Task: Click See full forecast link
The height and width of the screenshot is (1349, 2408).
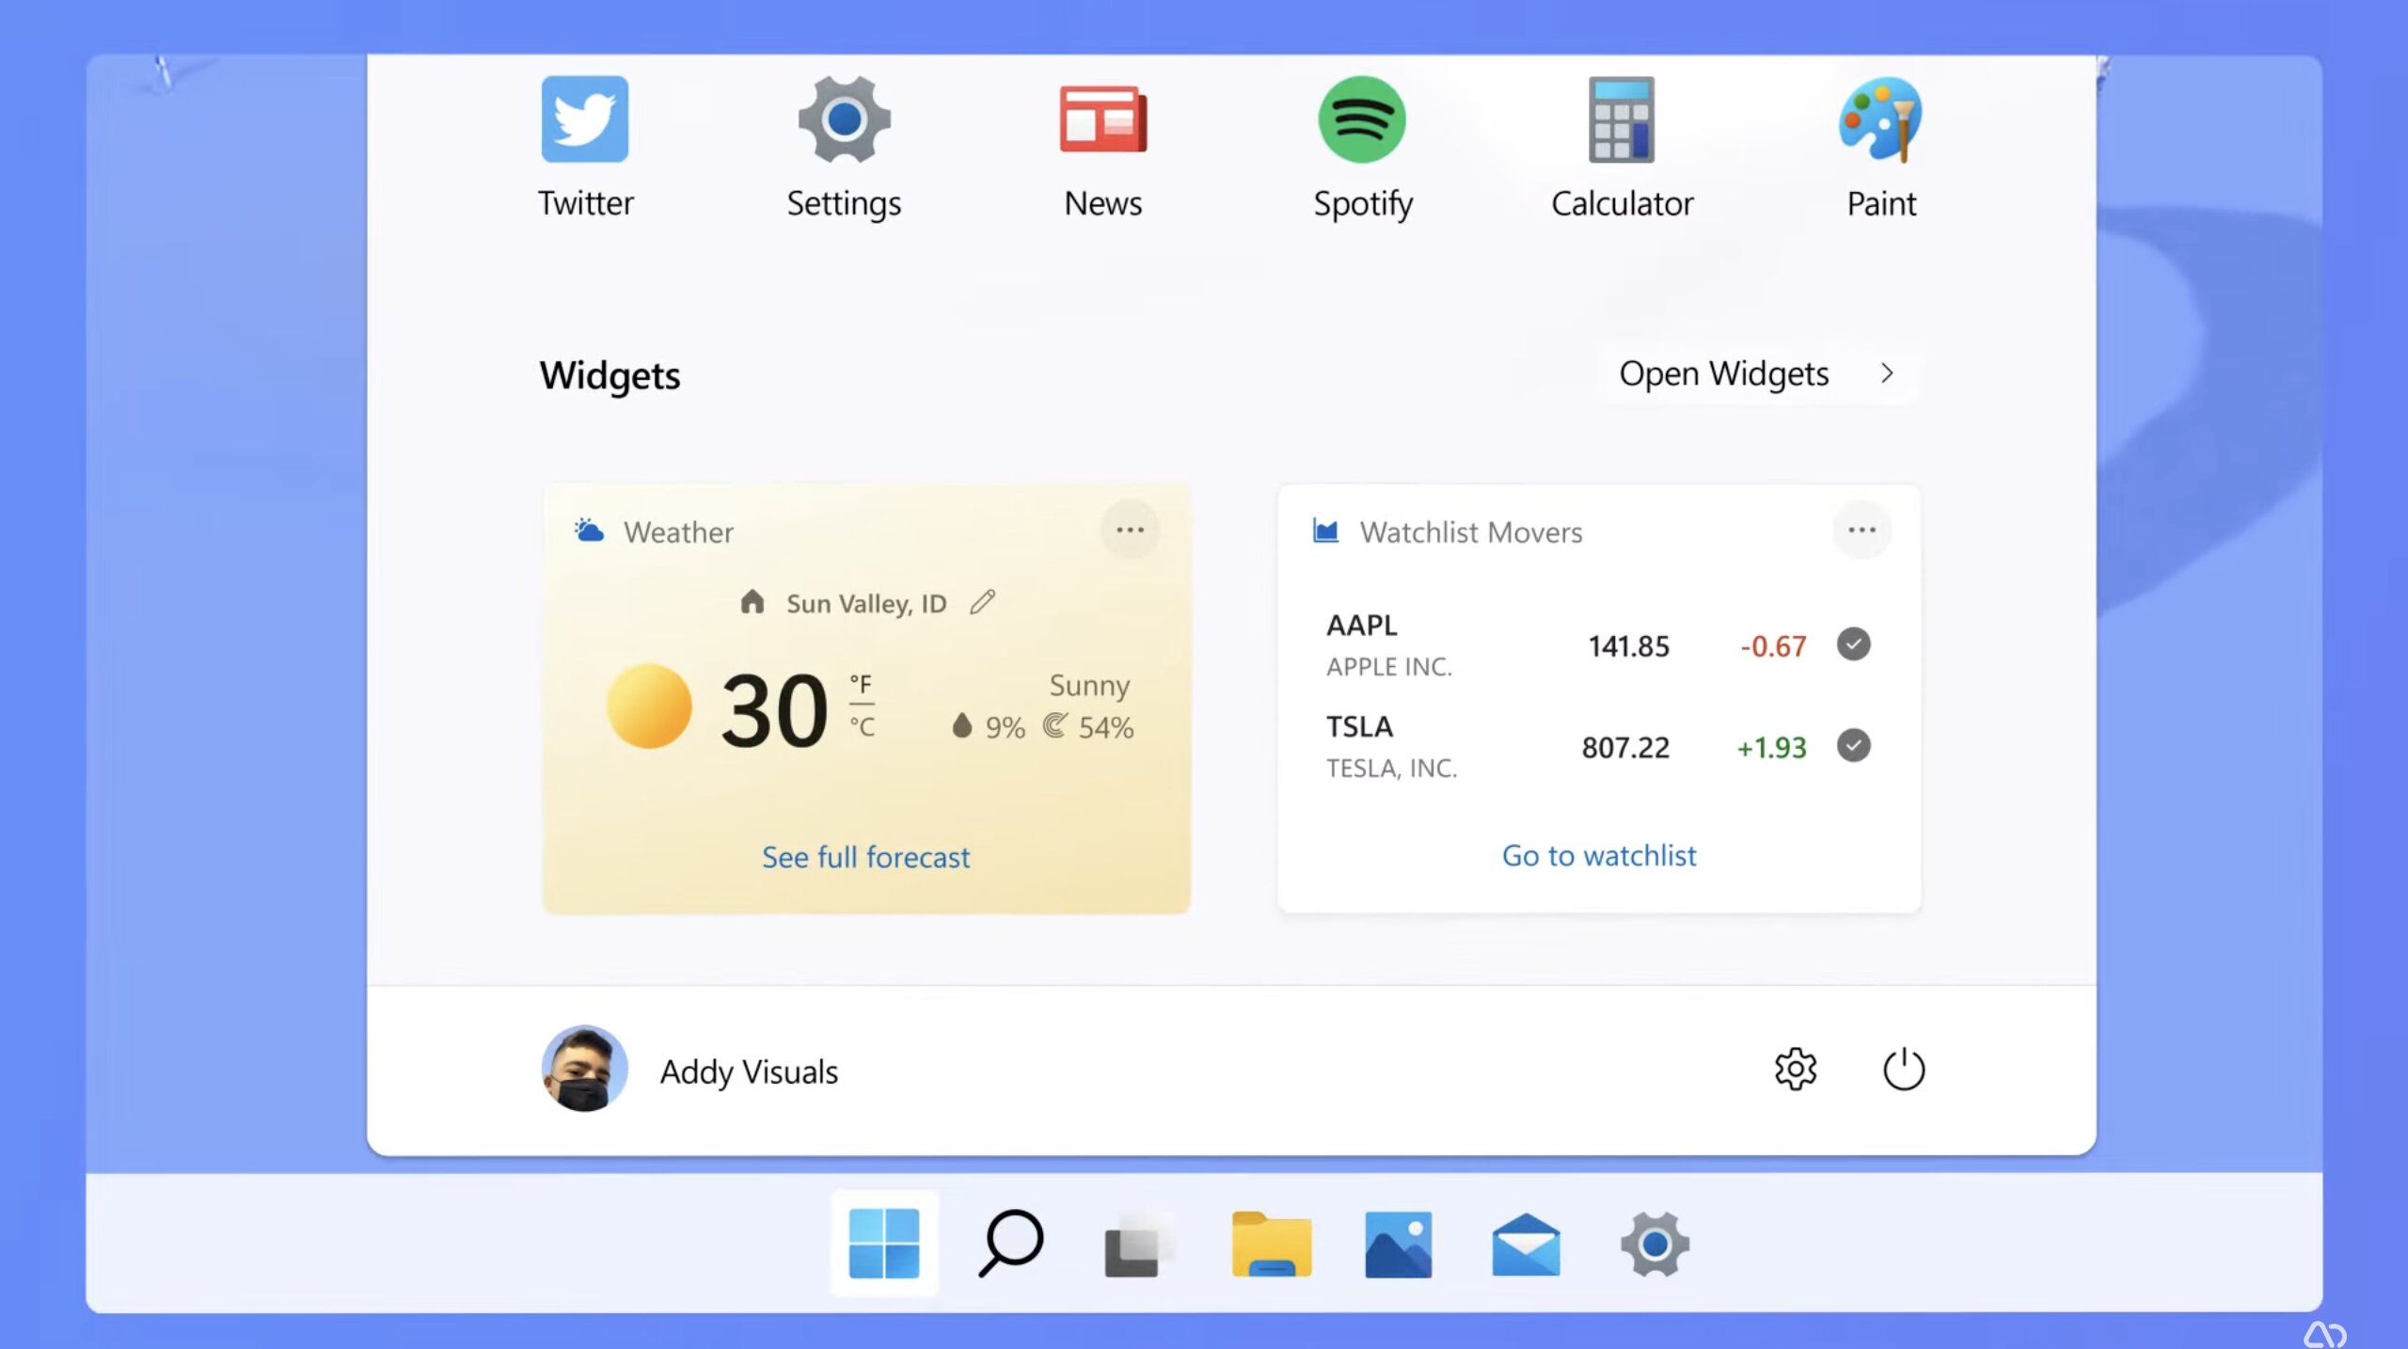Action: pyautogui.click(x=865, y=857)
